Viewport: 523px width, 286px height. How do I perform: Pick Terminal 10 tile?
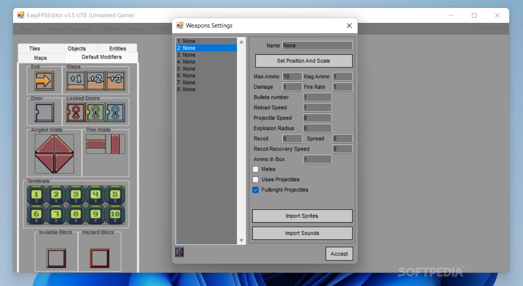pyautogui.click(x=115, y=215)
